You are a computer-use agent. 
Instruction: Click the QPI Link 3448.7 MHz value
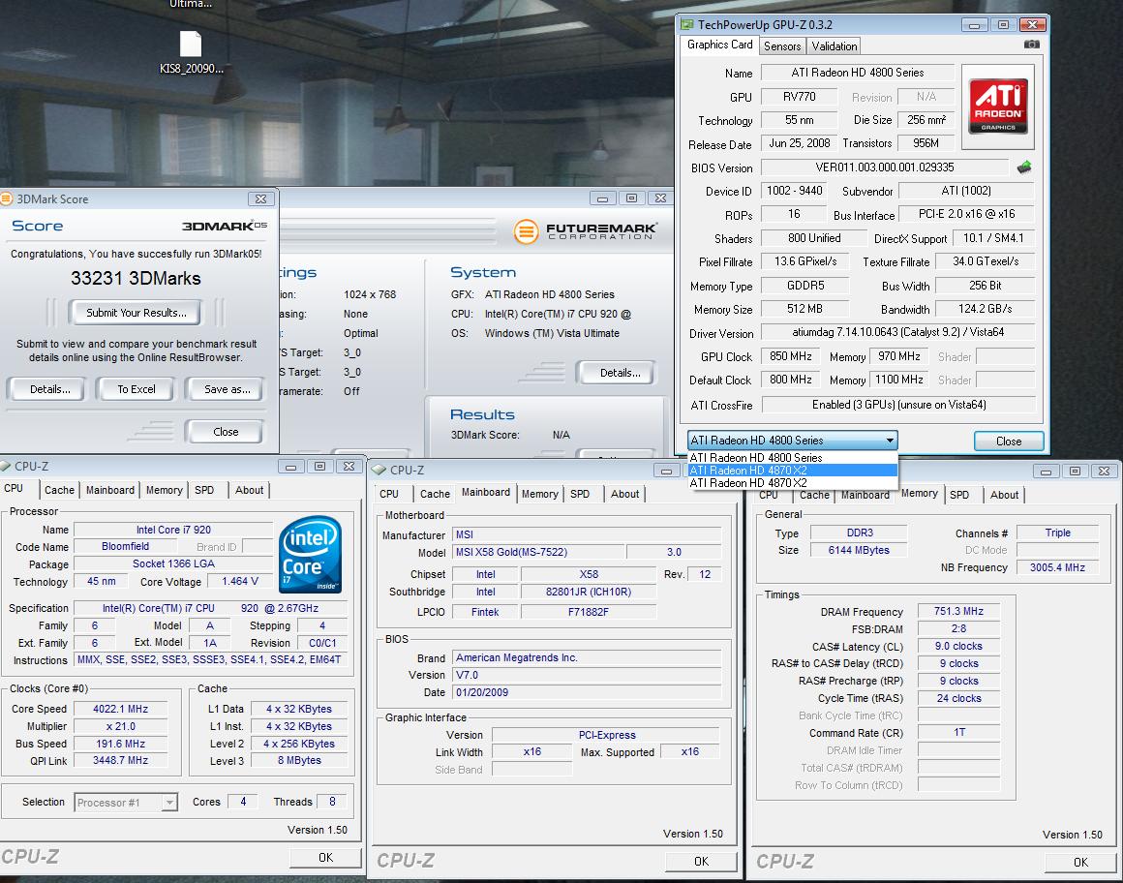tap(120, 761)
